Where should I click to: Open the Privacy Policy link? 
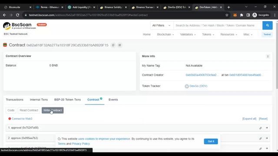[81, 143]
